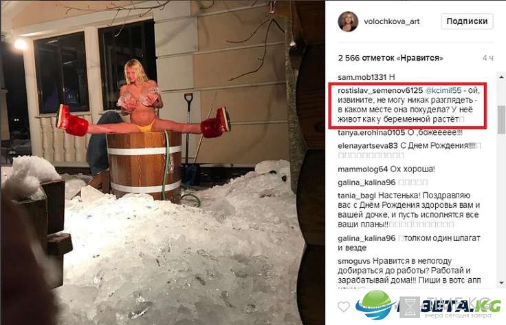This screenshot has width=506, height=325.
Task: Click the Gazeta.kg globe logo
Action: coord(377,304)
